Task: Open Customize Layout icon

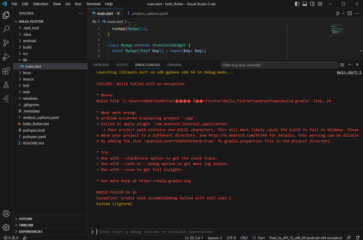Action: [320, 4]
